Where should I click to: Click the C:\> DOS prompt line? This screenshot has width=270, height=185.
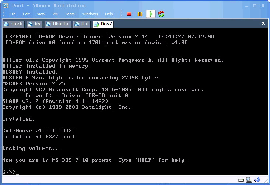[x=11, y=172]
